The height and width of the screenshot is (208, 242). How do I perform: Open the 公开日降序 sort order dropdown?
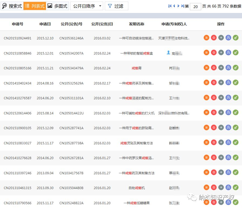click(86, 6)
